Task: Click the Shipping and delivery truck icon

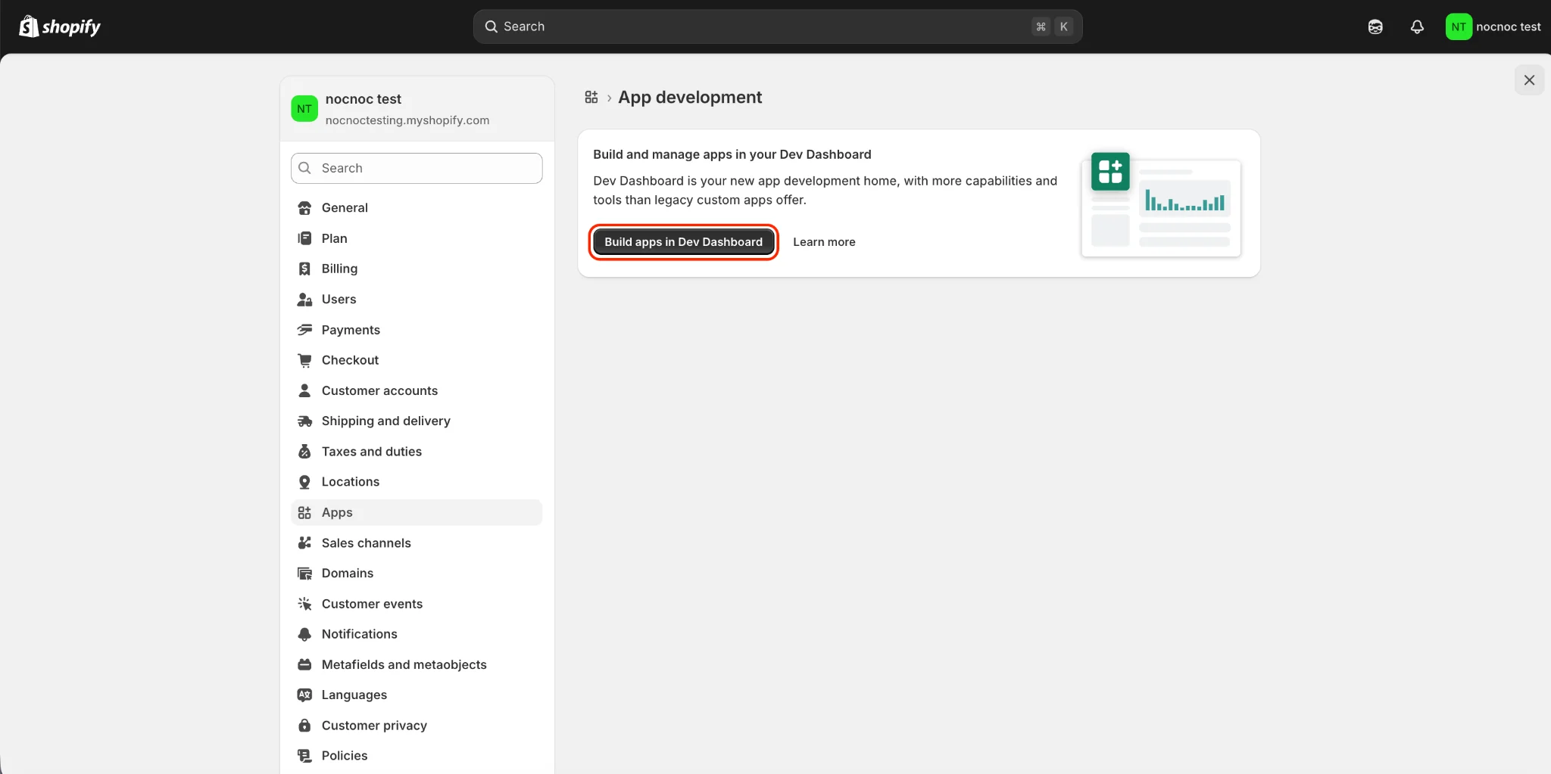Action: point(304,421)
